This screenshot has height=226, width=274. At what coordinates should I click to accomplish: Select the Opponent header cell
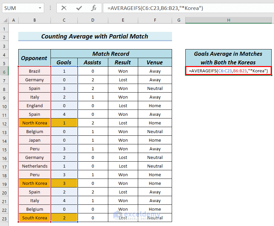(34, 58)
